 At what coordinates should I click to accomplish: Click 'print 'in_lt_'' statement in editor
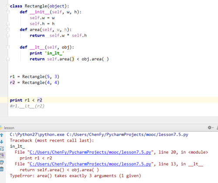pyautogui.click(x=47, y=53)
